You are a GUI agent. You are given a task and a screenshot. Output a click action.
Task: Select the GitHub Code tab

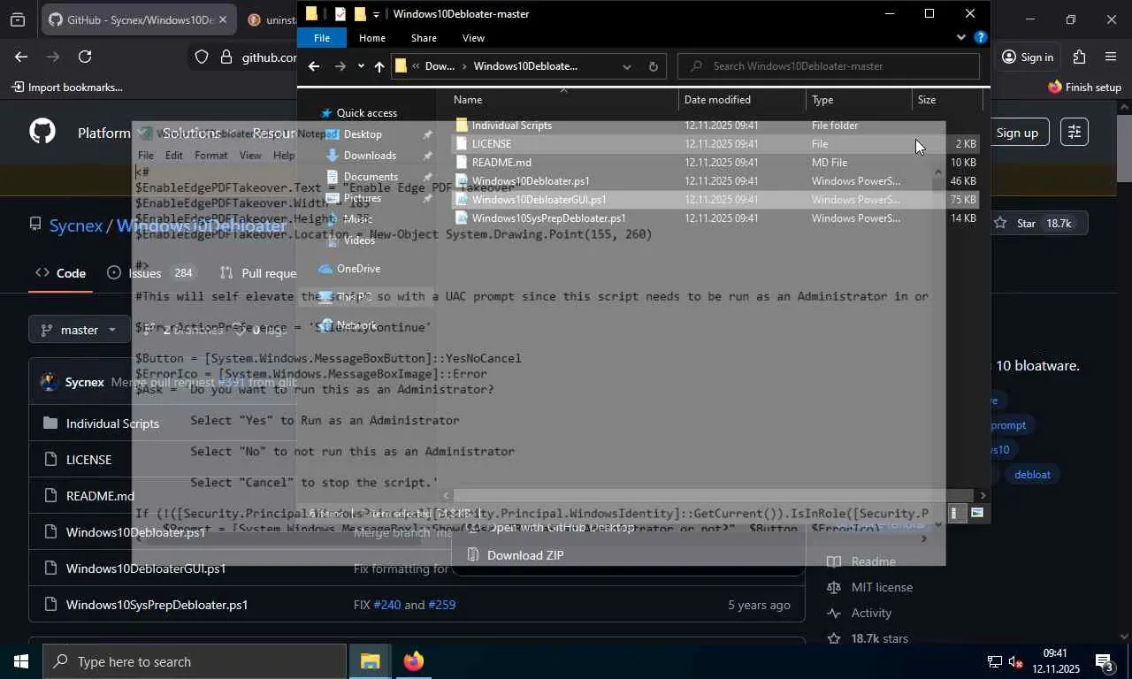(60, 273)
